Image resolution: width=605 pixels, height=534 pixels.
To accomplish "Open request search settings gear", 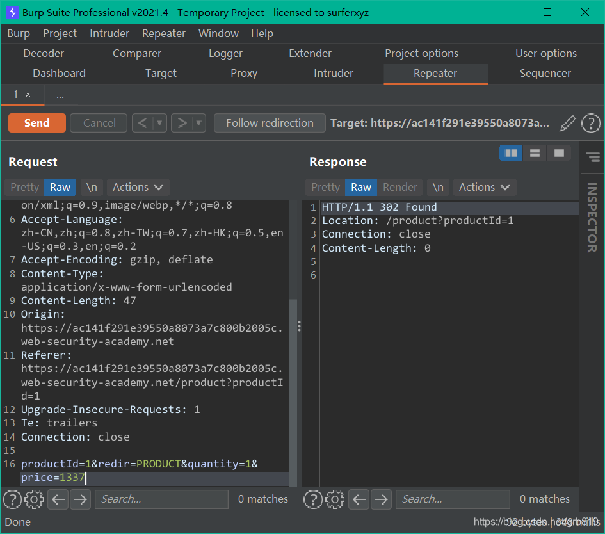I will coord(35,499).
